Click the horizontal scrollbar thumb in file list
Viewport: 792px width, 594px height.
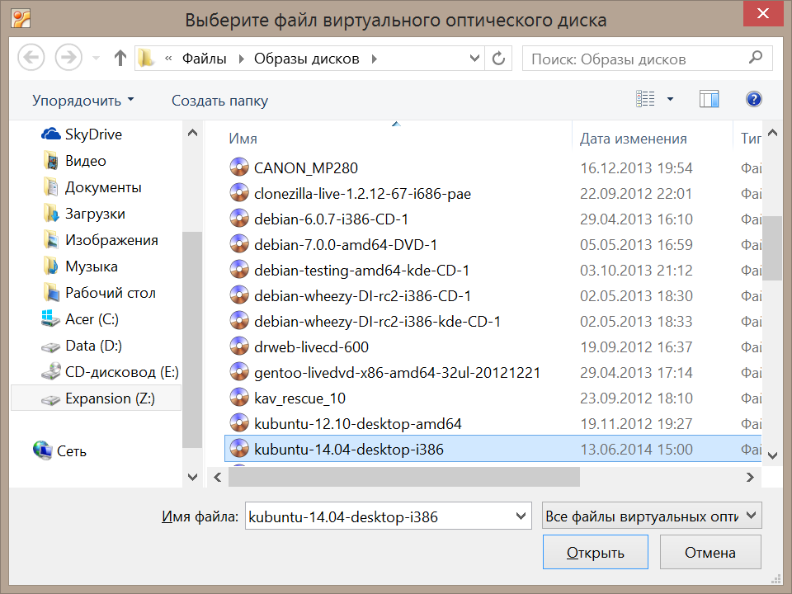(403, 477)
